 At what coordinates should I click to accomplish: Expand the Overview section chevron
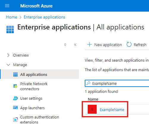[8, 55]
